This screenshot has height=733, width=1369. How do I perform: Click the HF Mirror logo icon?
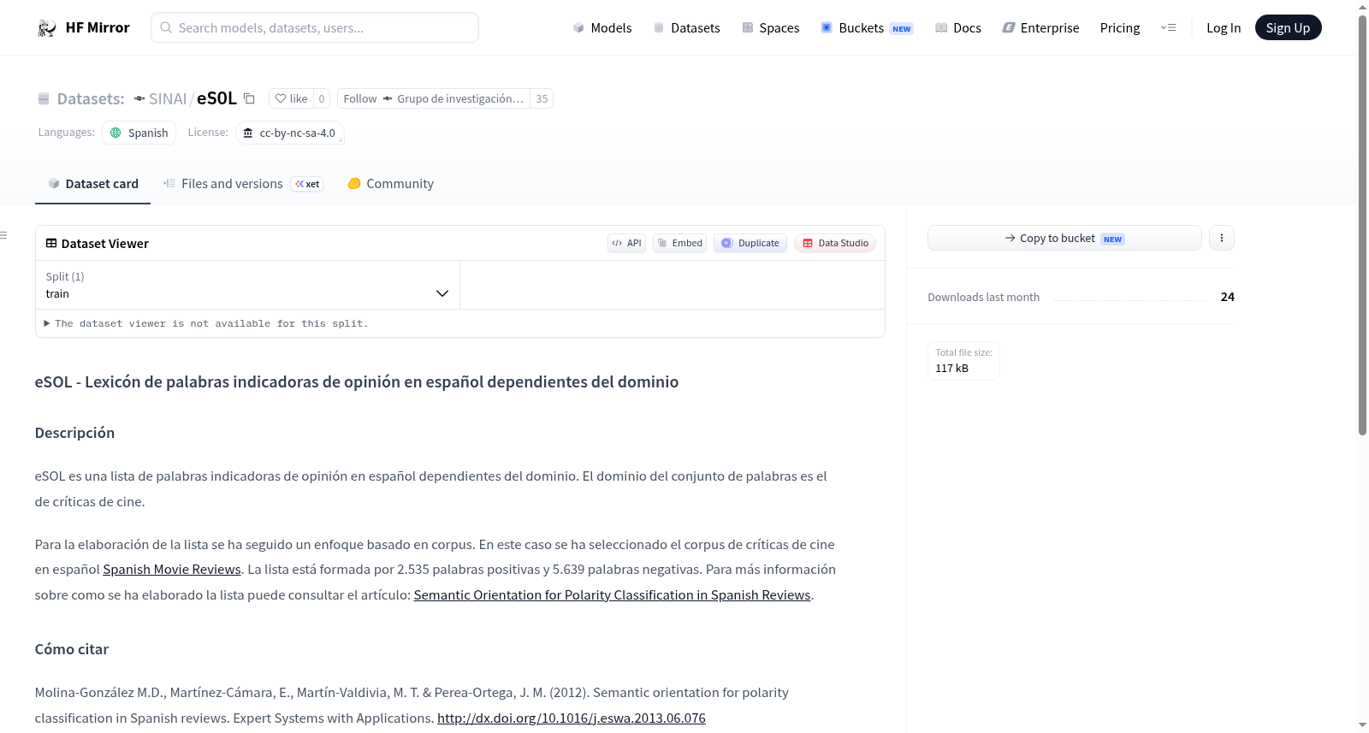tap(47, 28)
